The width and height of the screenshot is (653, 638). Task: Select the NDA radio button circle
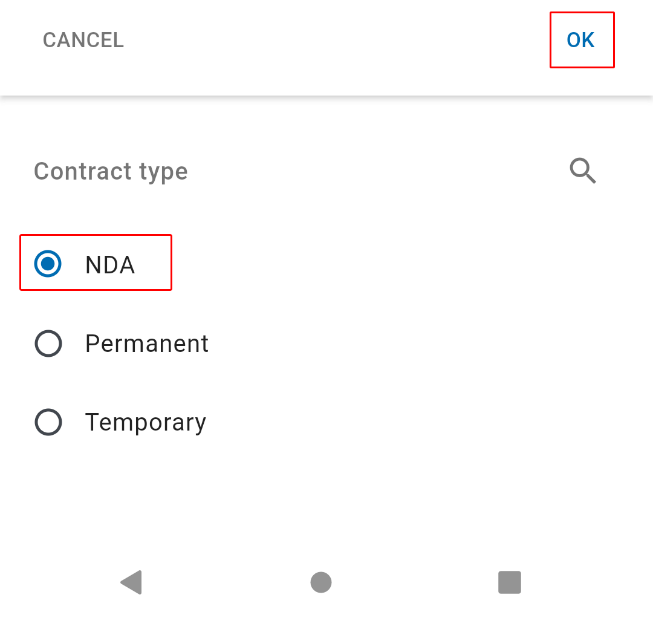[x=48, y=264]
